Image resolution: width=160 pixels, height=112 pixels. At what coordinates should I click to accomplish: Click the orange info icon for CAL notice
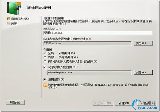pos(45,85)
